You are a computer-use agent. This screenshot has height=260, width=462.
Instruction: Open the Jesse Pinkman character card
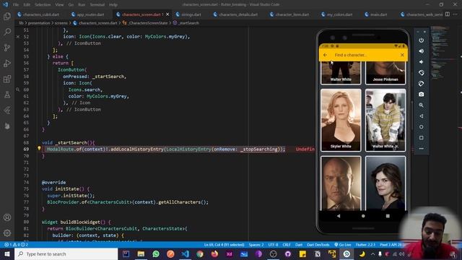385,73
